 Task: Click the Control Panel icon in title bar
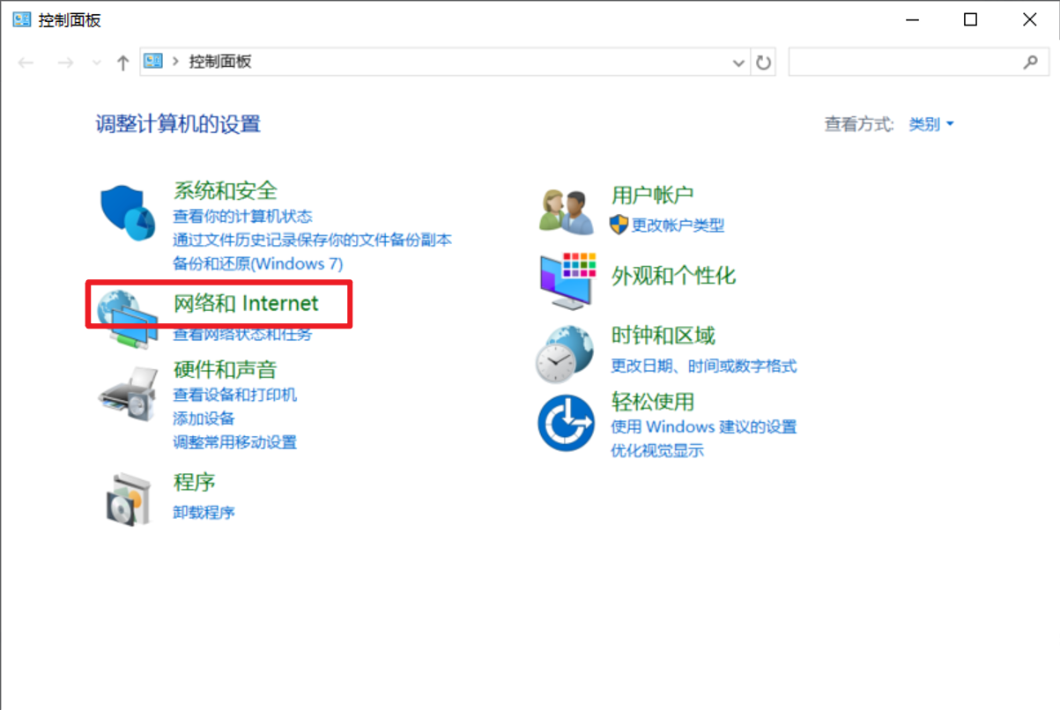click(x=22, y=19)
